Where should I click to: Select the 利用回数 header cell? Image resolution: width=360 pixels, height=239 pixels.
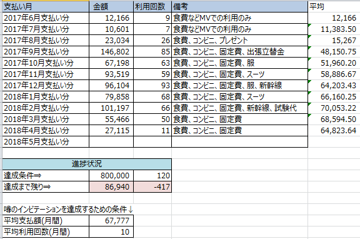pos(152,7)
